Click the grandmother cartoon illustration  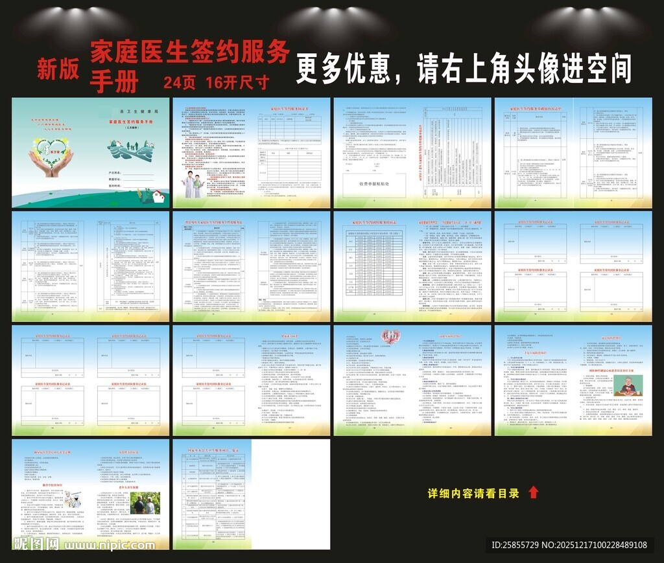[x=628, y=385]
